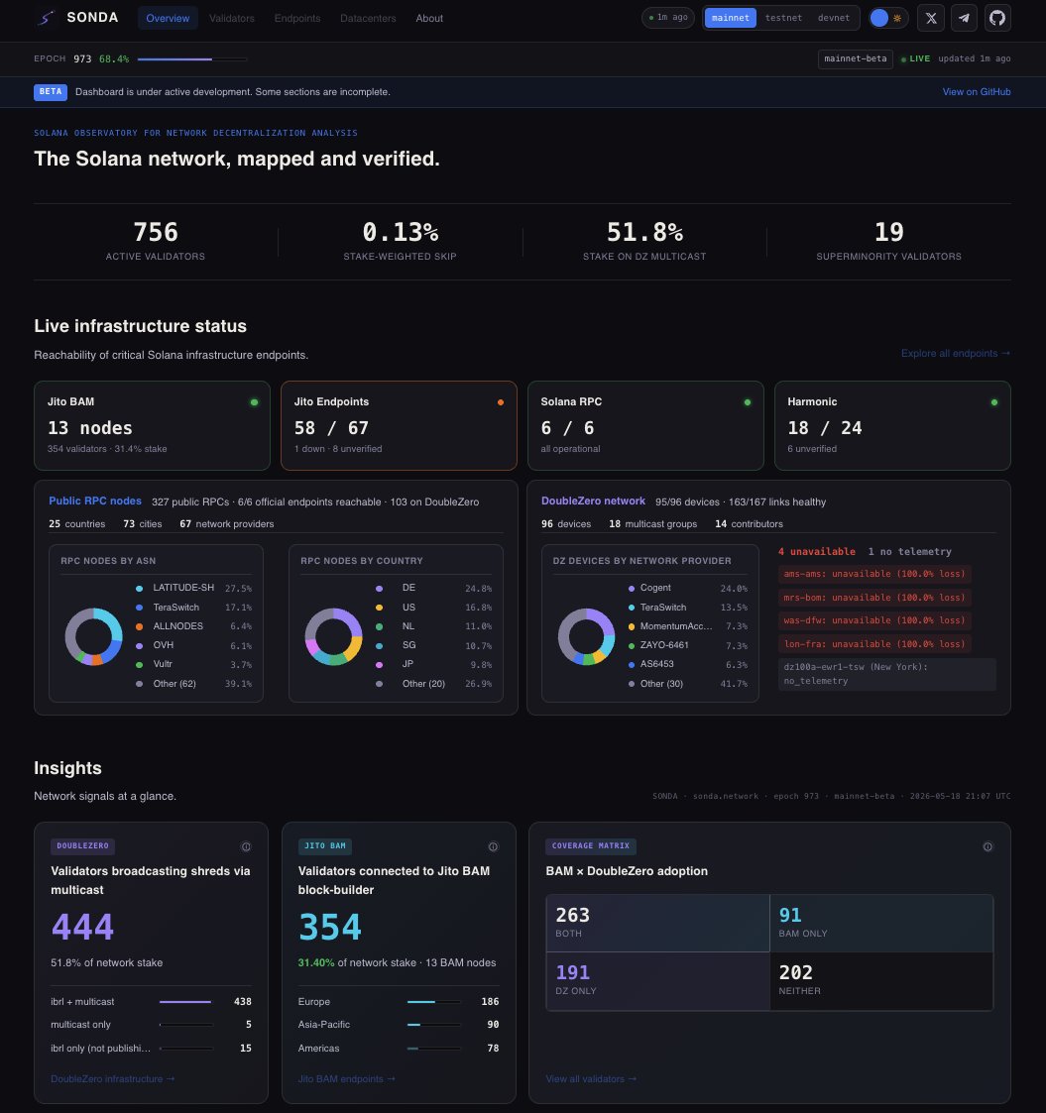This screenshot has height=1113, width=1046.
Task: Open the Endpoints tab
Action: pyautogui.click(x=297, y=19)
